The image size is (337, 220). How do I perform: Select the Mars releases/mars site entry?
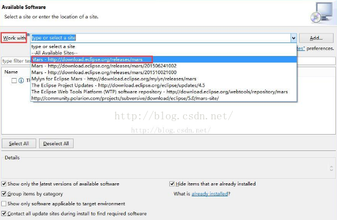164,59
